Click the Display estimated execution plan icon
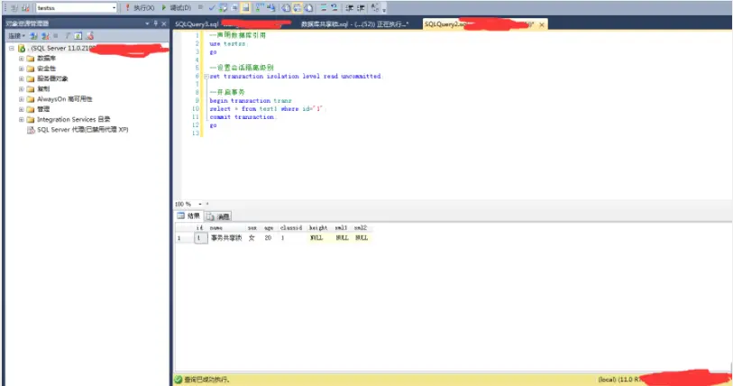733x386 pixels. pyautogui.click(x=223, y=8)
